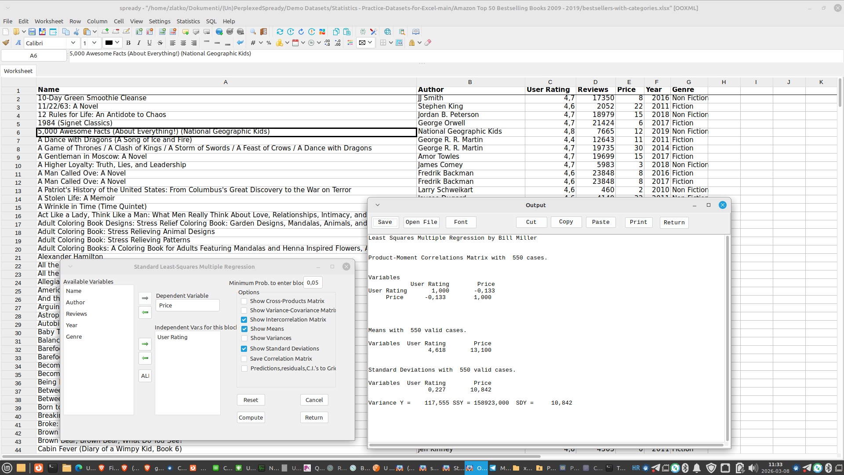The width and height of the screenshot is (844, 475).
Task: Open the SQL menu
Action: pos(211,21)
